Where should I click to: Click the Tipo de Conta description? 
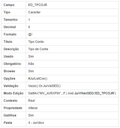[x=38, y=49]
